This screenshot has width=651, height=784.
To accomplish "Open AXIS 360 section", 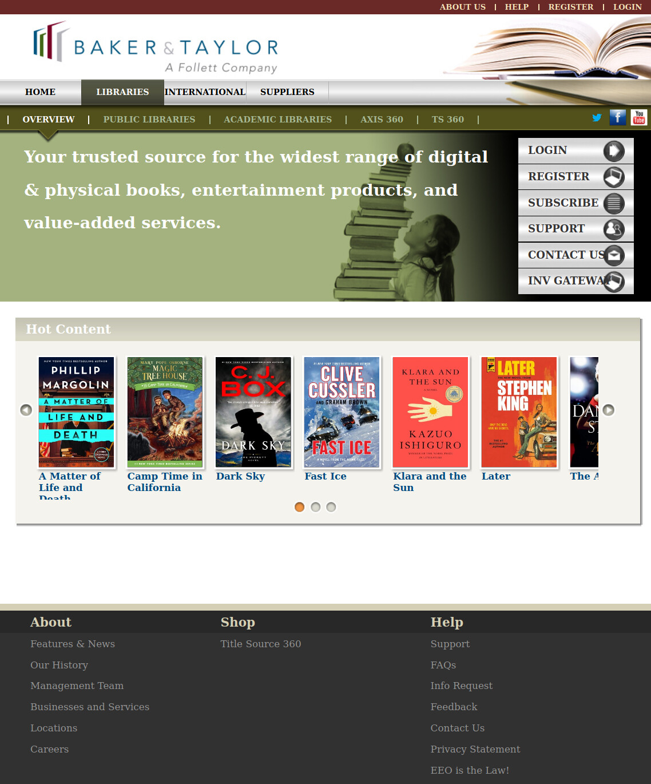I will coord(382,120).
